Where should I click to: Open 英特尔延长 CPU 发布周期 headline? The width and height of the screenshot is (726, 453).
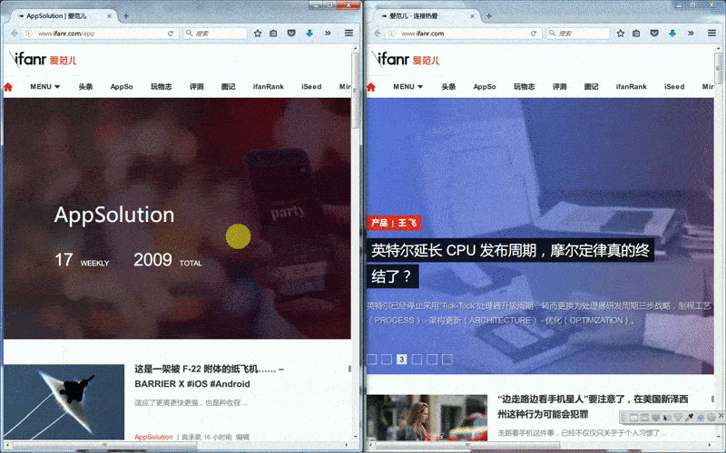[x=510, y=263]
